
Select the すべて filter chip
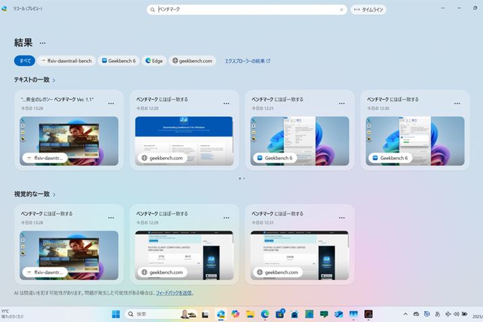(24, 61)
